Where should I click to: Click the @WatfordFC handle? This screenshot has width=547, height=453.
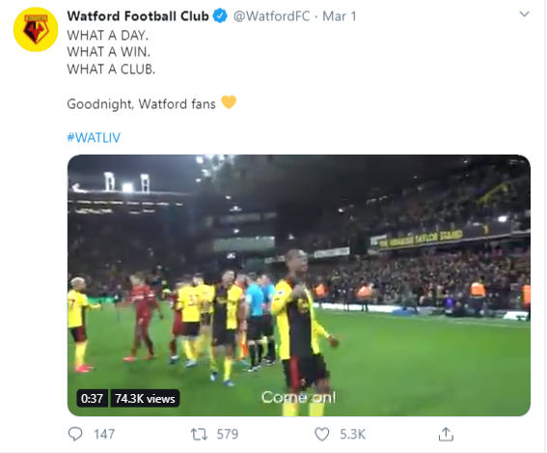pyautogui.click(x=271, y=16)
